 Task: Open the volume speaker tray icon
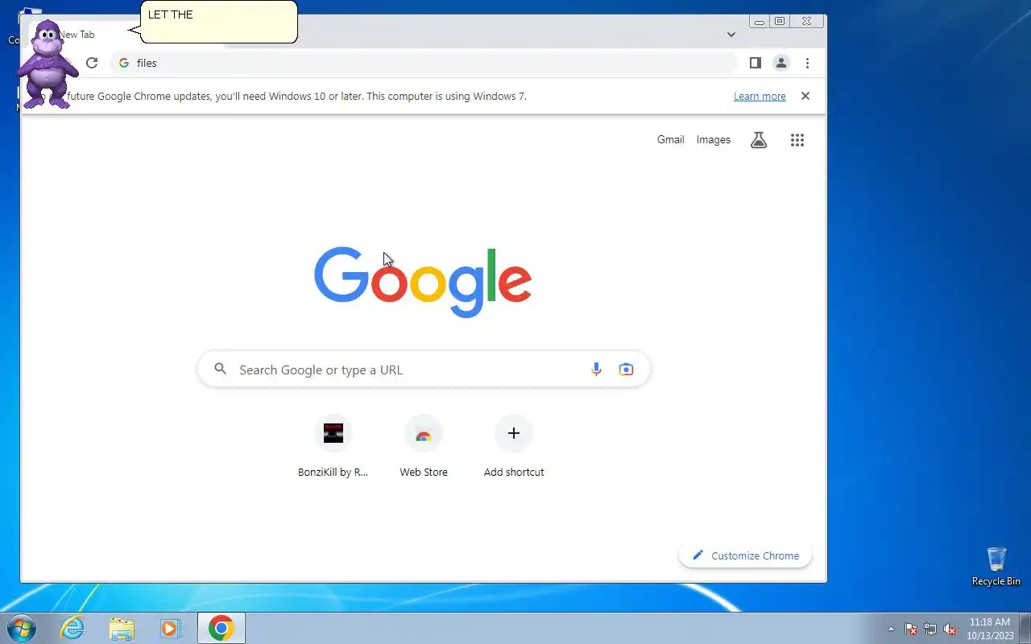(950, 629)
